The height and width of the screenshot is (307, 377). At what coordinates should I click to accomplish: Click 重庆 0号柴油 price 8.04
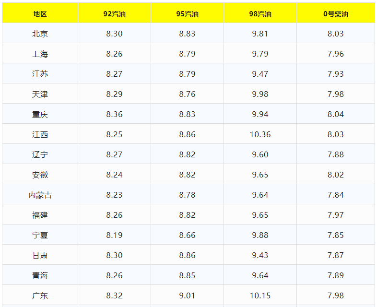click(x=336, y=115)
